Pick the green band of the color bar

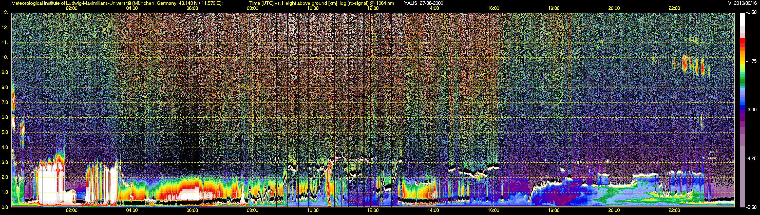pos(742,81)
